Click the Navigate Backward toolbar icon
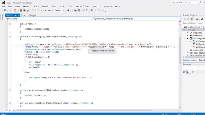This screenshot has height=115, width=205. coord(5,11)
